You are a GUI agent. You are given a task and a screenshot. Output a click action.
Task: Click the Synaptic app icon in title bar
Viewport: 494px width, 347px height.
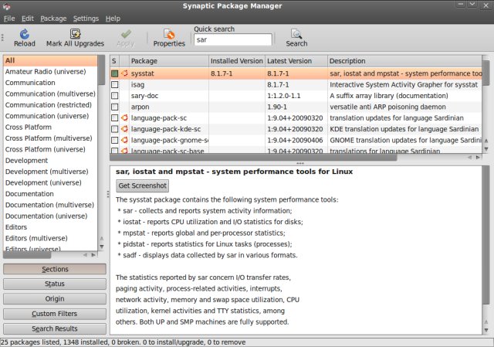point(6,5)
